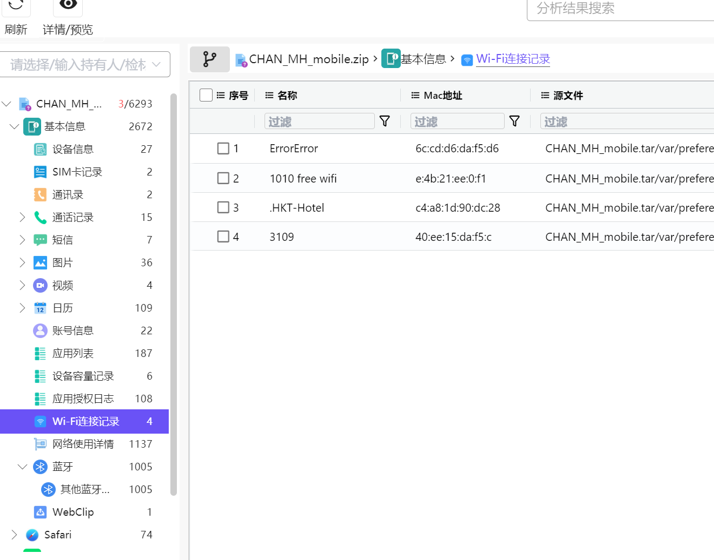714x560 pixels.
Task: Click the left tree vertical scrollbar
Action: point(174,294)
